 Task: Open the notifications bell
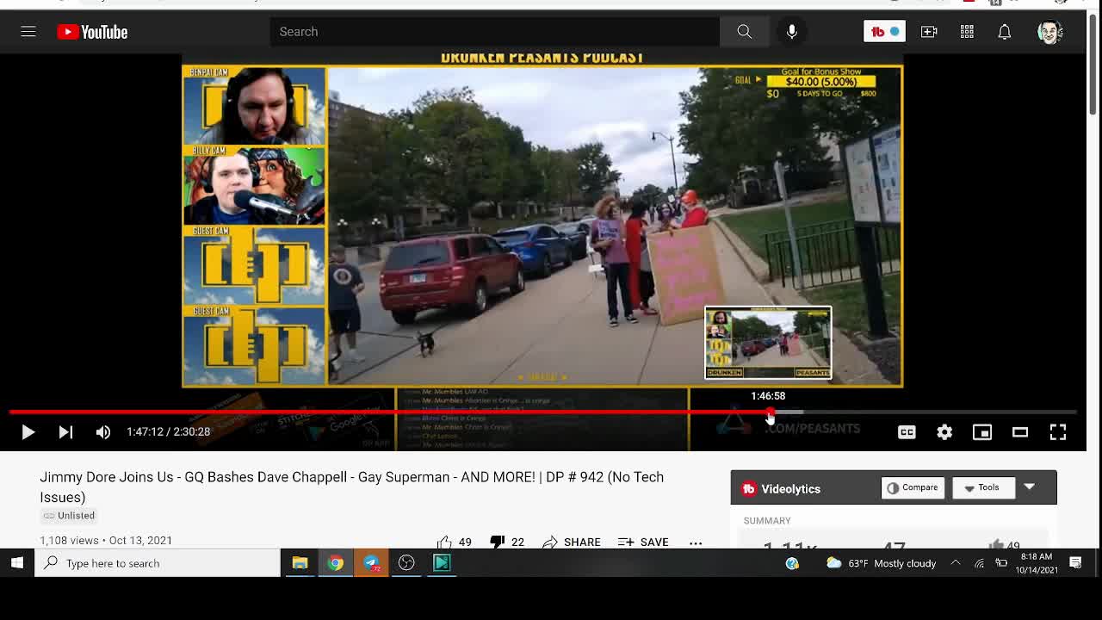tap(1004, 32)
